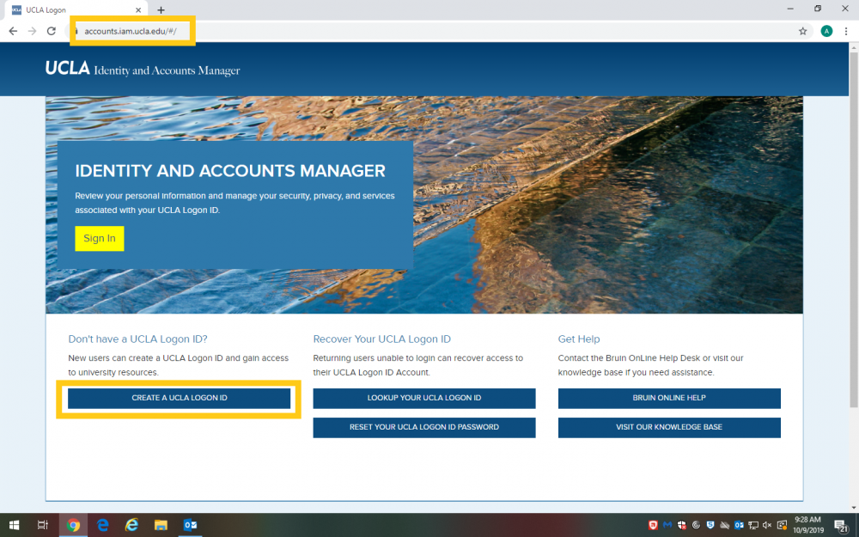This screenshot has height=537, width=859.
Task: Reload the page with the refresh icon
Action: (x=52, y=31)
